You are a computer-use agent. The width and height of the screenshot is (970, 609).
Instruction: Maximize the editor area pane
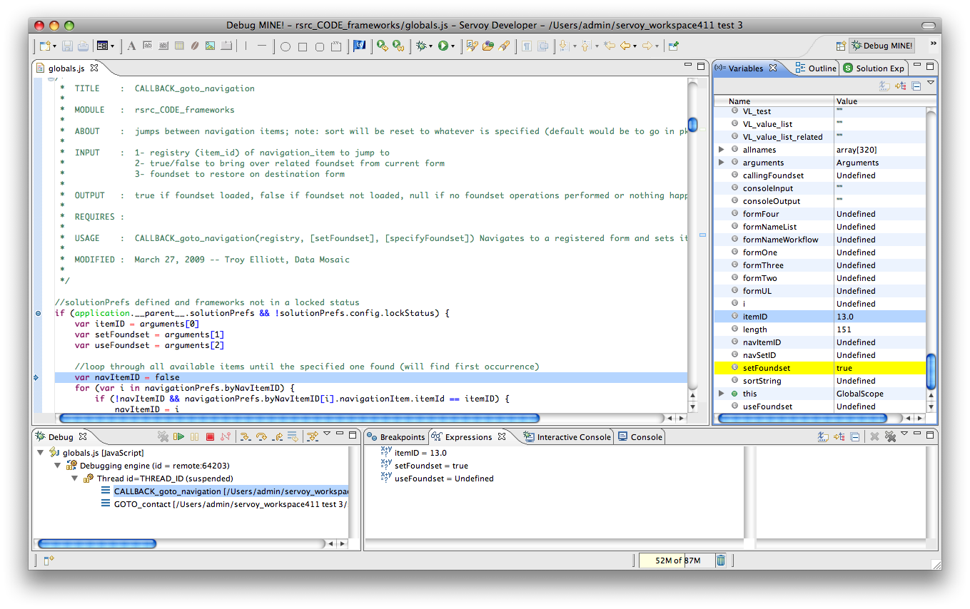[701, 66]
